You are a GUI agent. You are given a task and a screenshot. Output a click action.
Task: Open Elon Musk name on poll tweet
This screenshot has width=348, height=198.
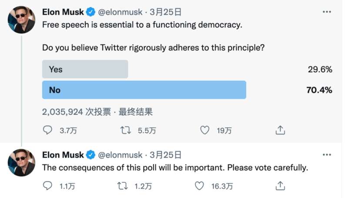pos(63,12)
